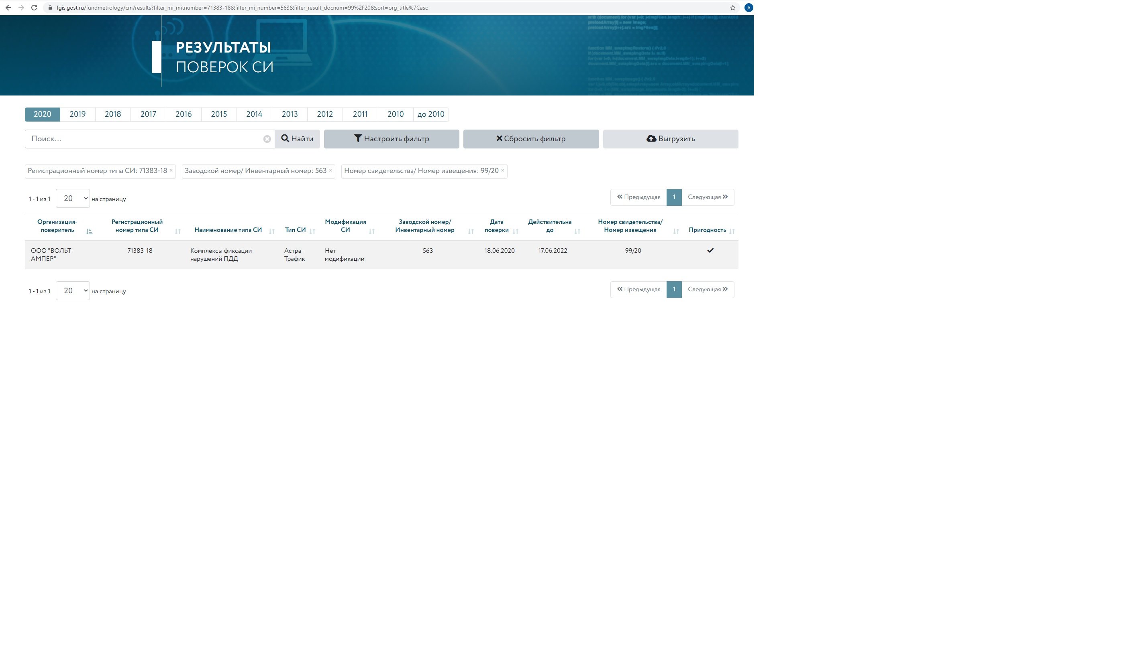Screen dimensions: 1134x662
Task: Bookmark page with the star icon
Action: pyautogui.click(x=732, y=8)
